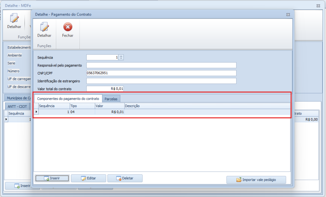Click the Identificação de estrangeiro field
The width and height of the screenshot is (326, 197).
[161, 81]
